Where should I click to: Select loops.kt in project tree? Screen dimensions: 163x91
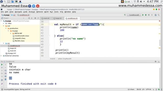tap(13, 48)
